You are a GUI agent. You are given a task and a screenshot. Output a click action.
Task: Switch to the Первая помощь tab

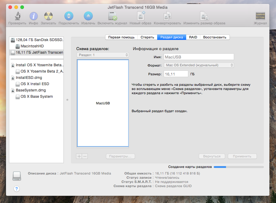121,37
